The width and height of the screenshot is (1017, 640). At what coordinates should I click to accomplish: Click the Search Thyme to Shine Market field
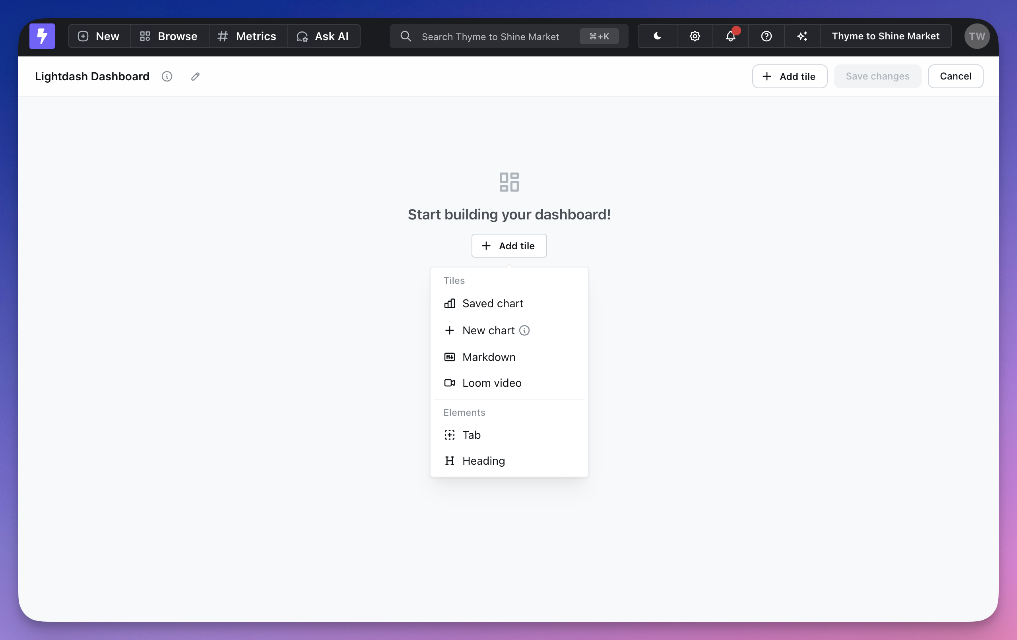(x=490, y=36)
